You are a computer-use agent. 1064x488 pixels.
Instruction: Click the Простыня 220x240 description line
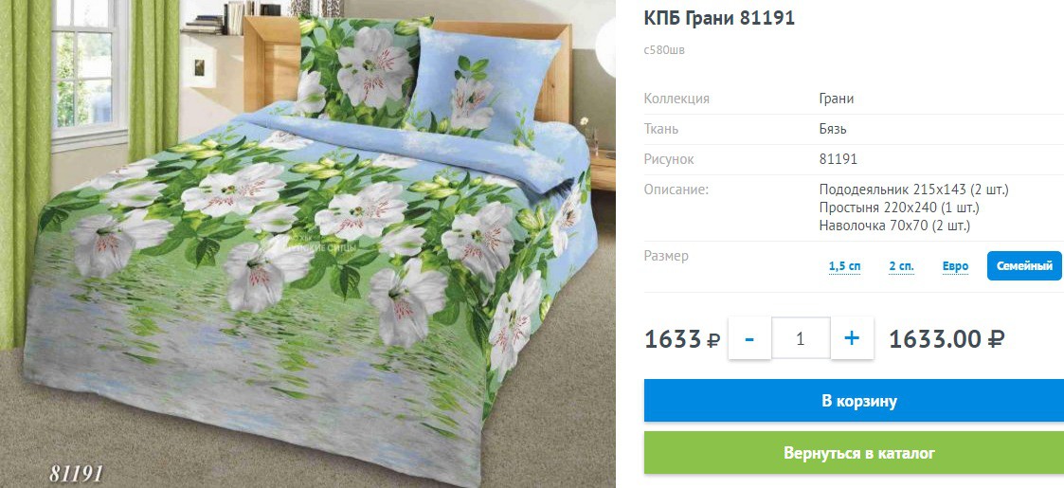(899, 207)
